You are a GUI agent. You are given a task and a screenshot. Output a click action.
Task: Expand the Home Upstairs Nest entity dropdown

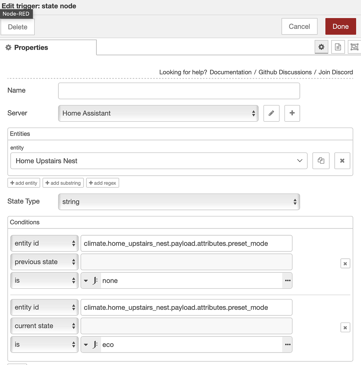coord(159,161)
